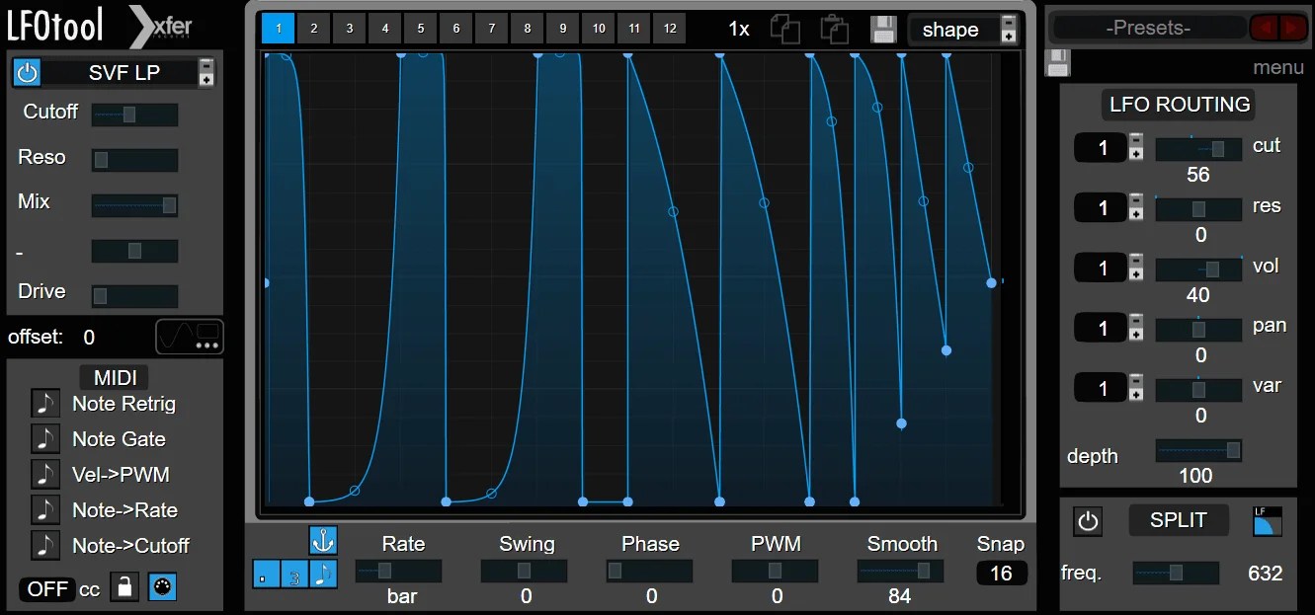The image size is (1315, 615).
Task: Switch to LFO tab 5
Action: (x=420, y=29)
